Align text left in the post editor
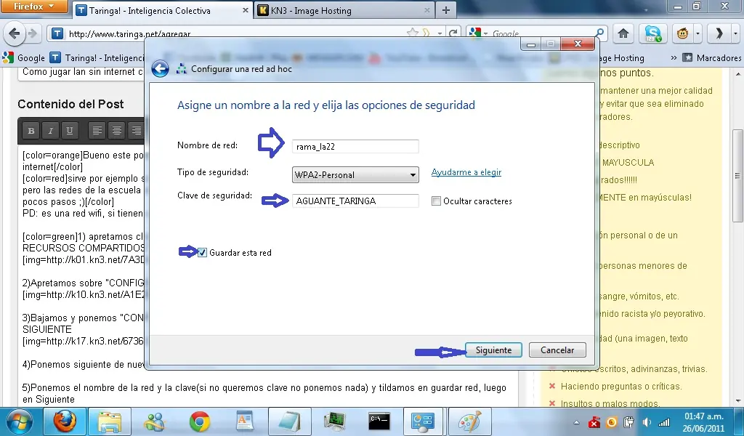 pyautogui.click(x=97, y=131)
